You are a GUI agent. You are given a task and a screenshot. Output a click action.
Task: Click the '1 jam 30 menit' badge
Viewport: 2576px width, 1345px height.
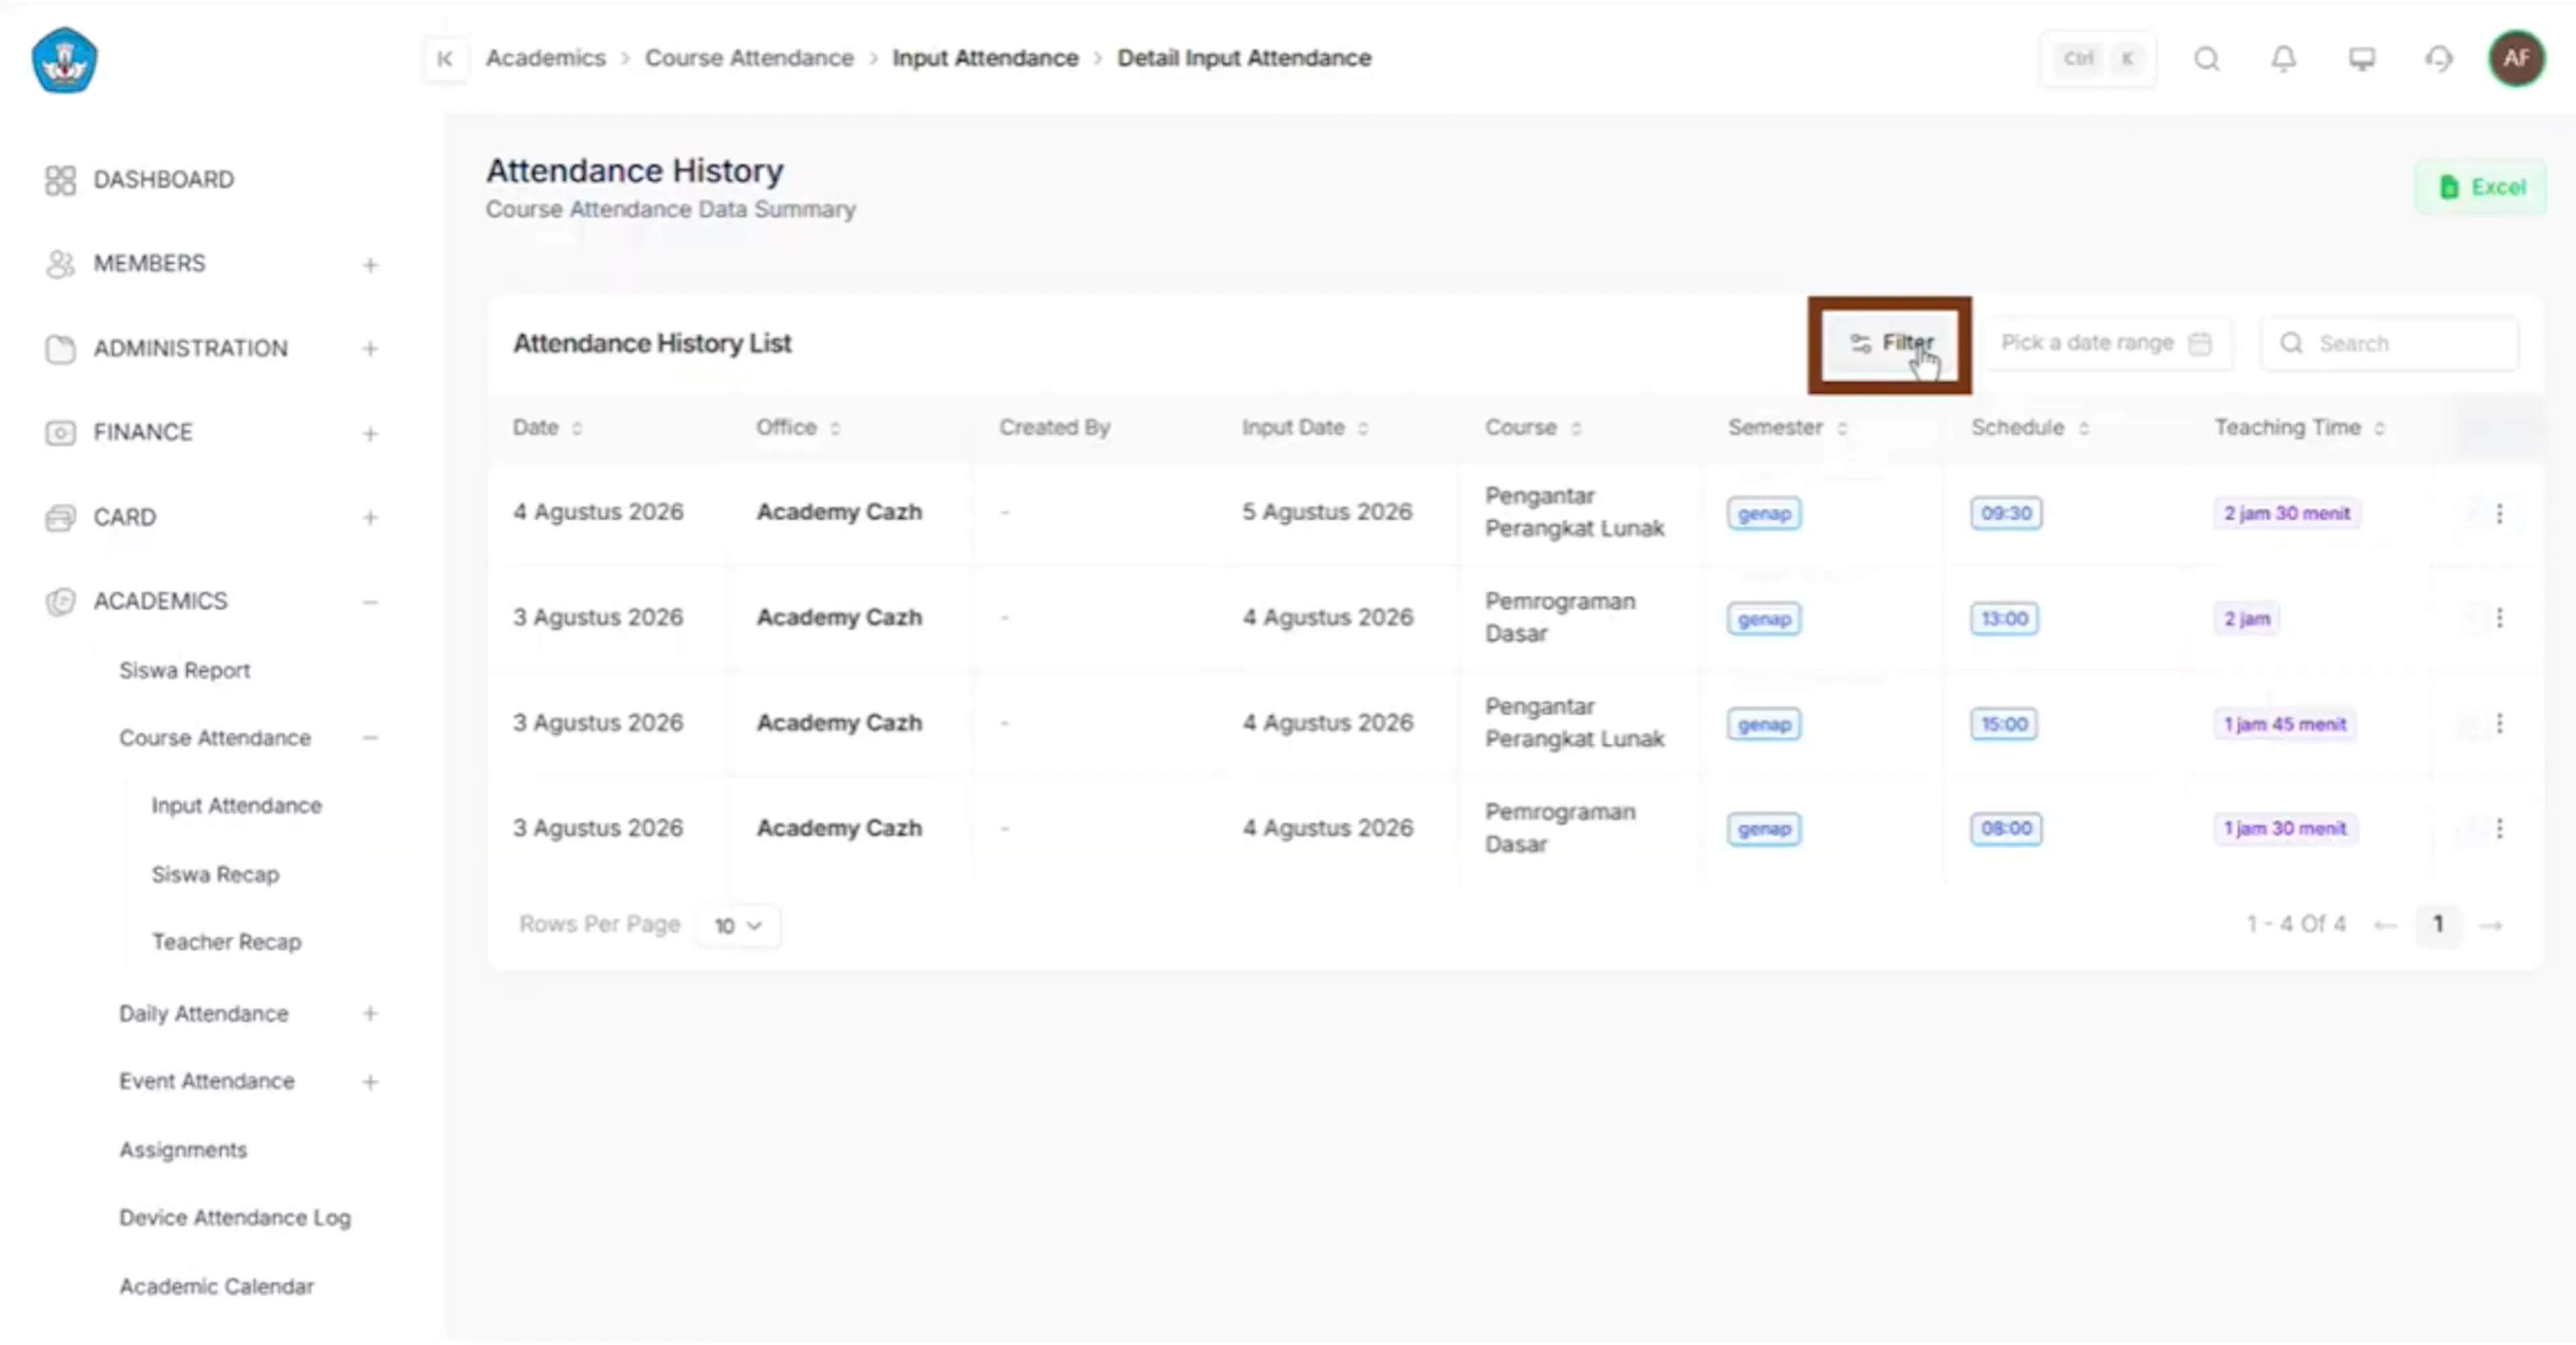[x=2285, y=829]
